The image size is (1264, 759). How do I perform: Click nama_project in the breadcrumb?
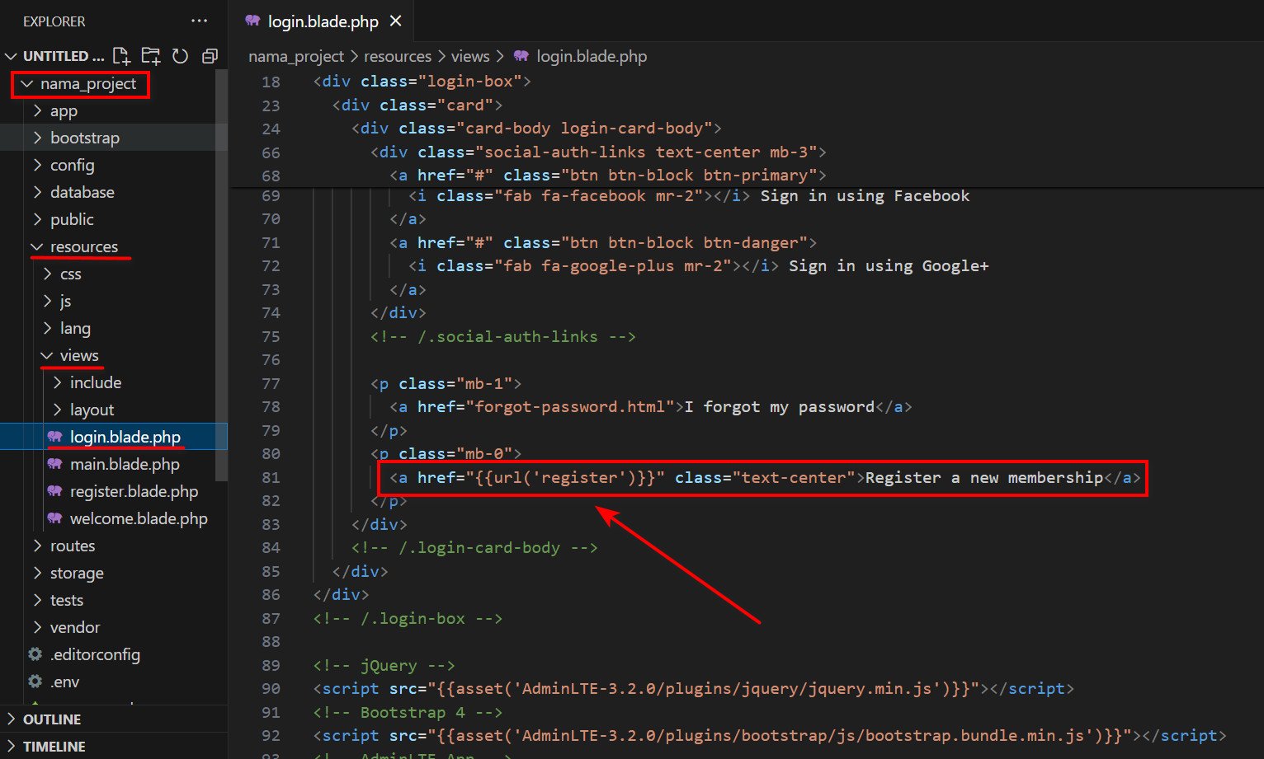coord(296,56)
